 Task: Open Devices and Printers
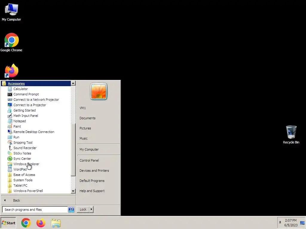click(94, 171)
